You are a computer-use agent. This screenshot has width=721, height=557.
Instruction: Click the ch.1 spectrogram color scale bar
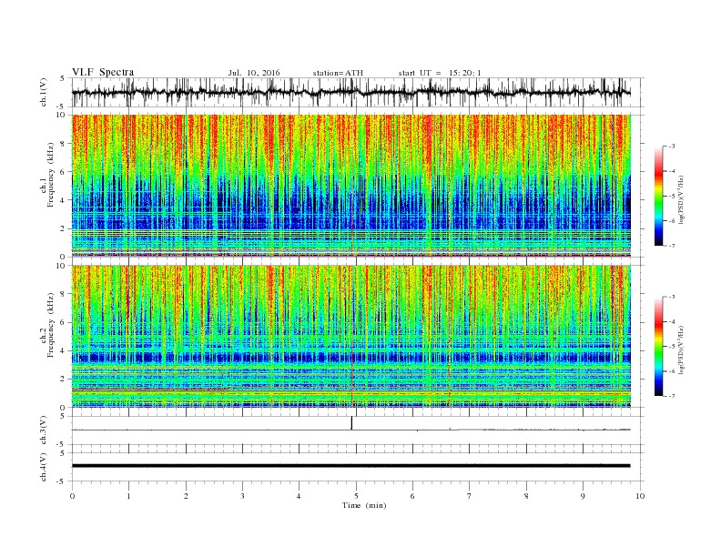click(x=658, y=196)
